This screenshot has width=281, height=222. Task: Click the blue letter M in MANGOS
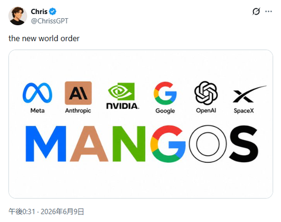[x=46, y=144]
